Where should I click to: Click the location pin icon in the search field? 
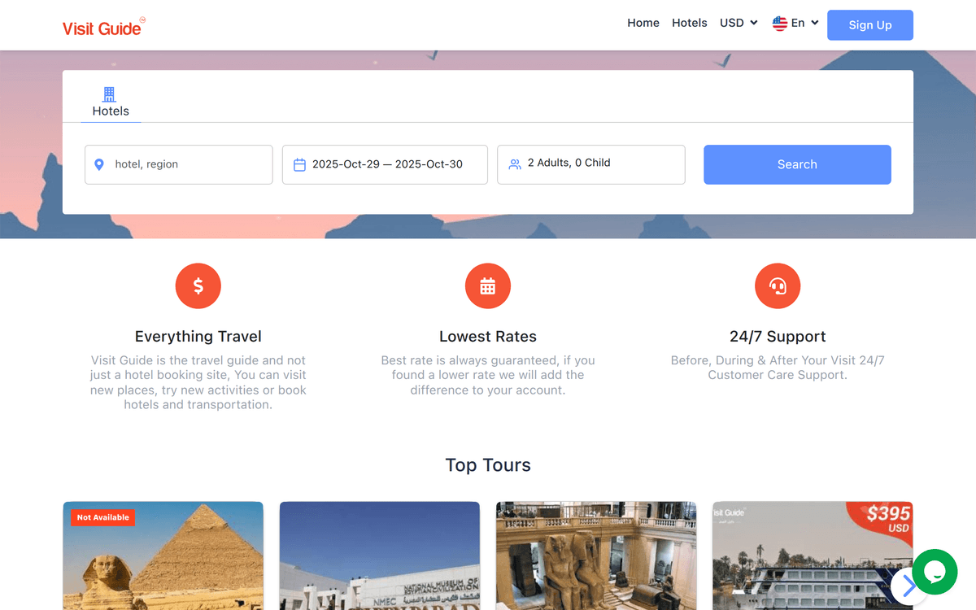coord(99,164)
